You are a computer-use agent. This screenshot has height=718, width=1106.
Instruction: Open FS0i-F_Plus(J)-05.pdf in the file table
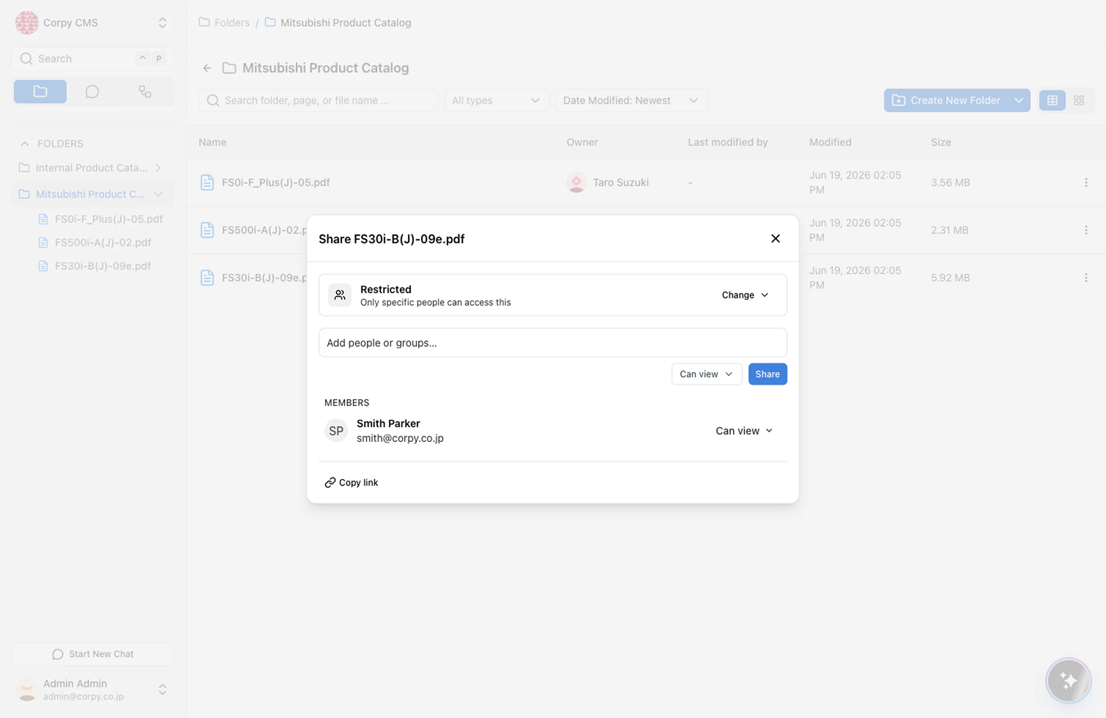point(275,182)
